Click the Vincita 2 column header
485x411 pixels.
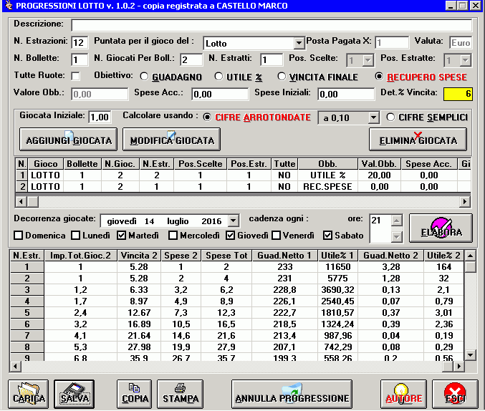139,256
